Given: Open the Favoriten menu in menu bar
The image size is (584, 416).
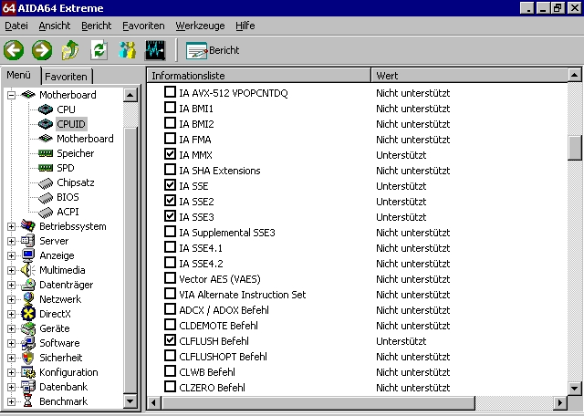Looking at the screenshot, I should point(143,26).
